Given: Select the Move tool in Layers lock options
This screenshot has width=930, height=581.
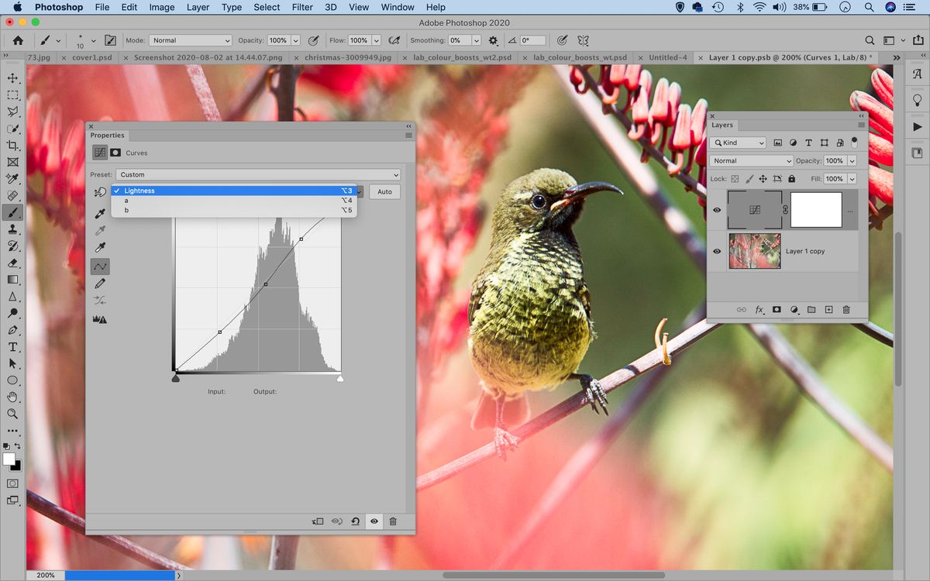Looking at the screenshot, I should [x=763, y=178].
